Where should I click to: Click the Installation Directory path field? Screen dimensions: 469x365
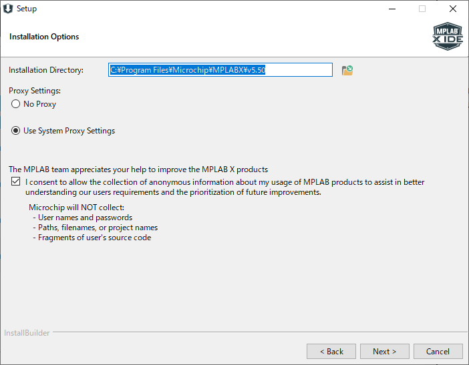220,70
